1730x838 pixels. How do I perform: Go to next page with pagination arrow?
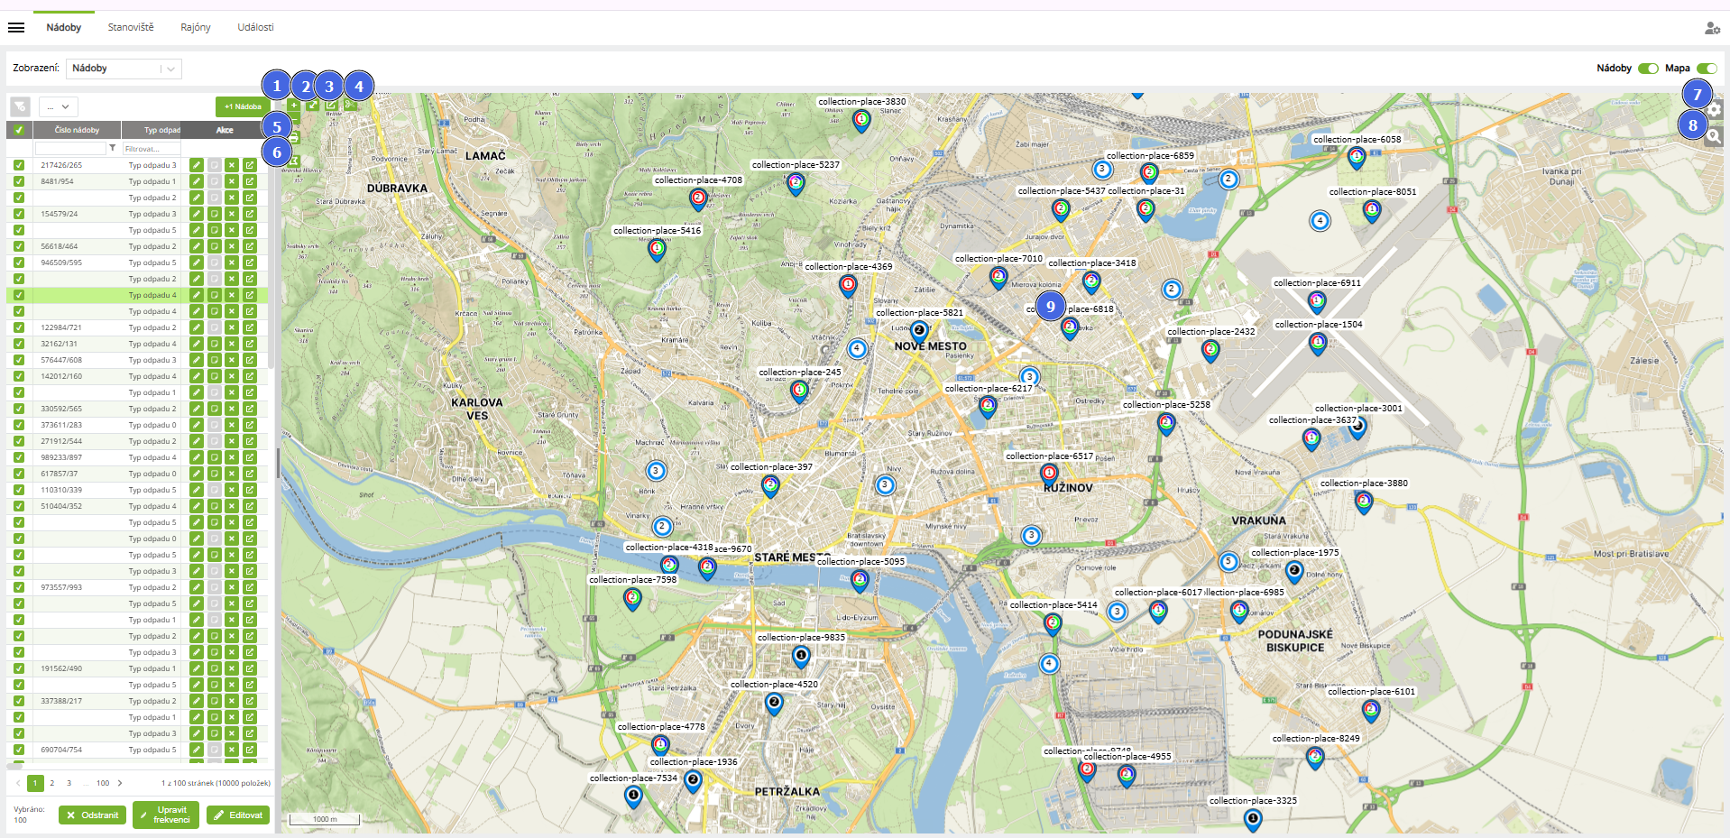click(120, 783)
